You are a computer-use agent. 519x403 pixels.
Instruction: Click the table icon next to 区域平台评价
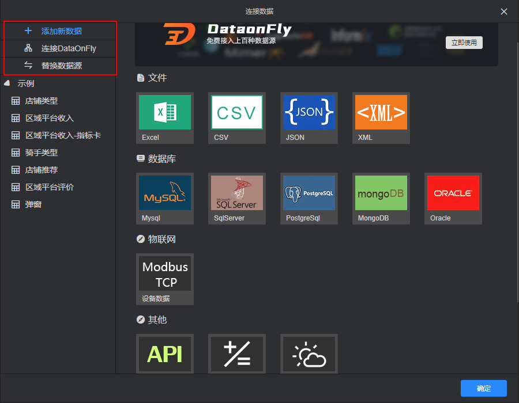click(16, 187)
